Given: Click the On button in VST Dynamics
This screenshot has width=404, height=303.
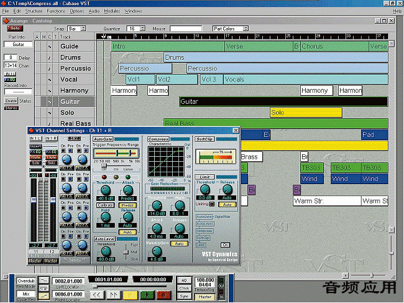Looking at the screenshot, I should pos(225,245).
